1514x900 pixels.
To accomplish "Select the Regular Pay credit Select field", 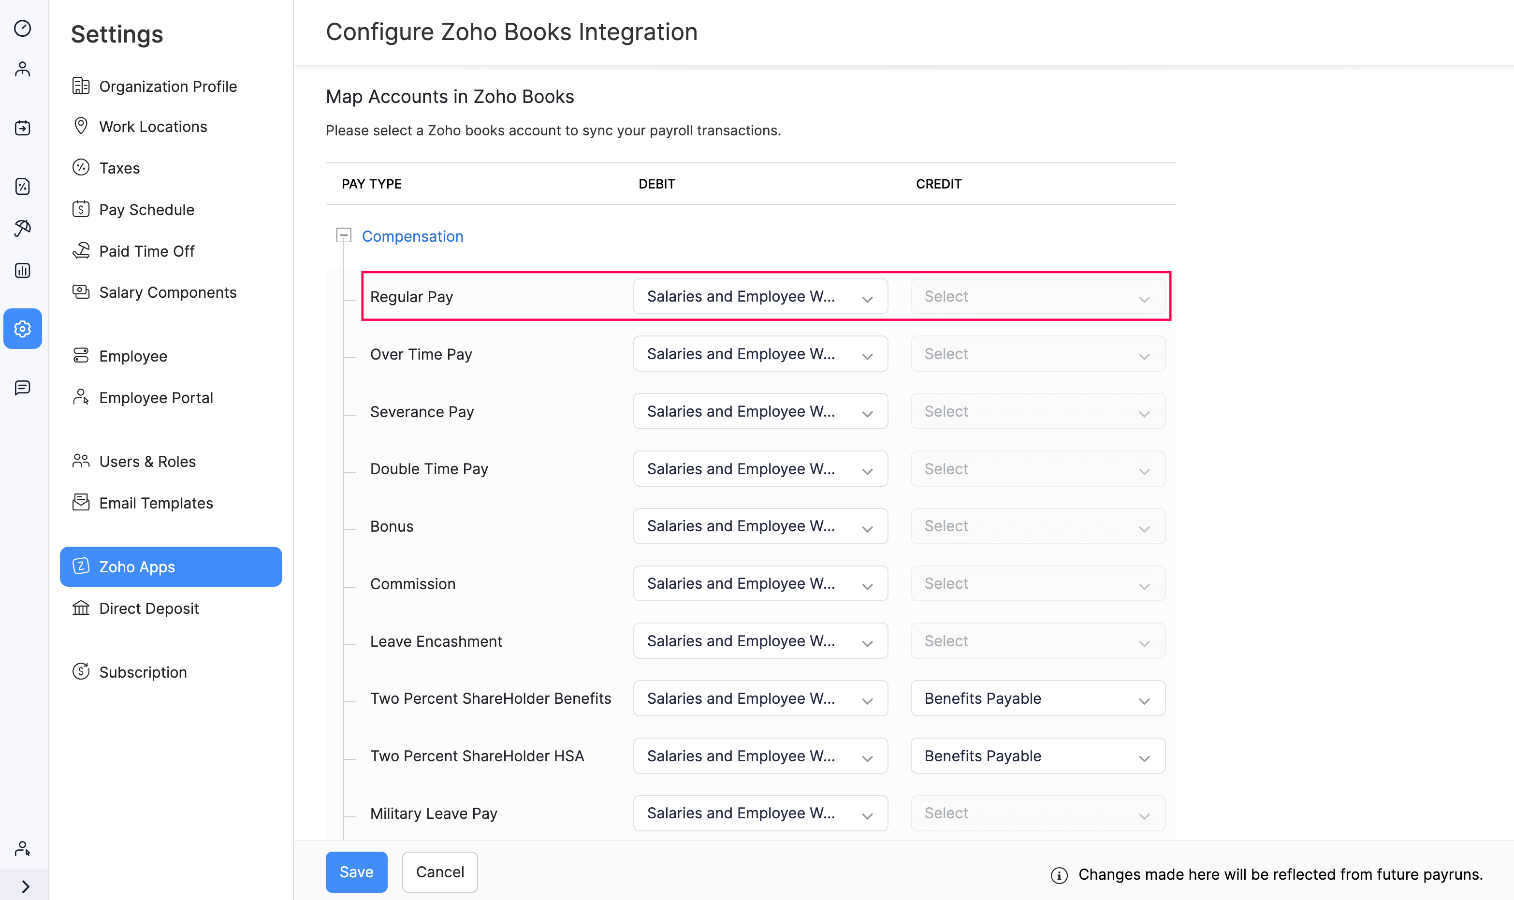I will point(1036,297).
